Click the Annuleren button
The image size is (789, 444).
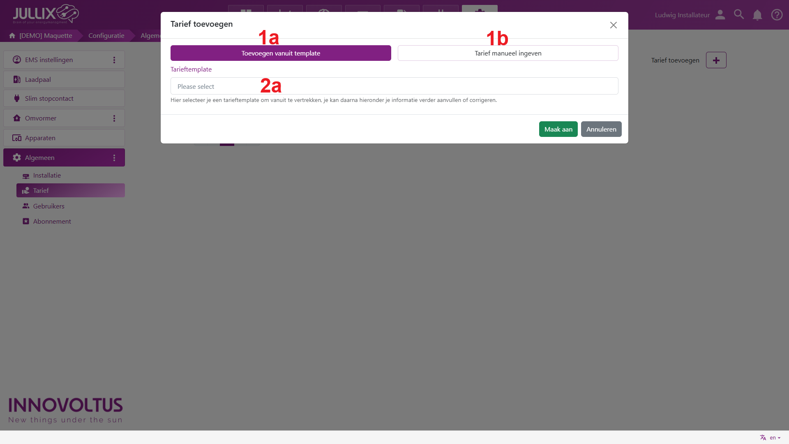tap(601, 129)
